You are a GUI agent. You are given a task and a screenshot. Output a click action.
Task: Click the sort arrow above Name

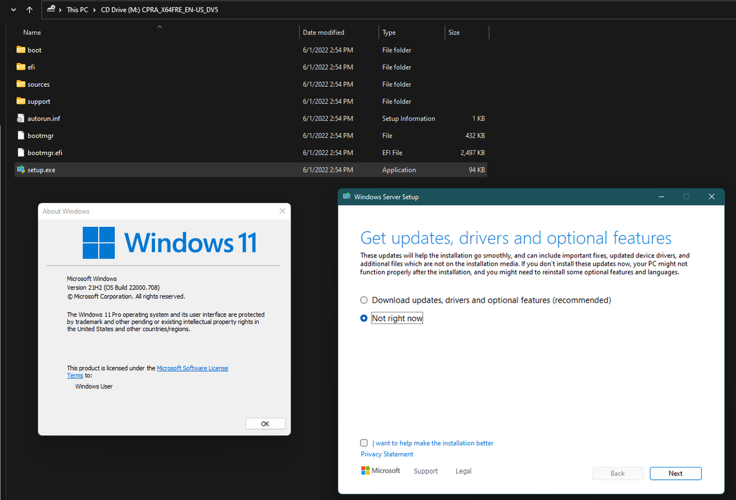[159, 27]
